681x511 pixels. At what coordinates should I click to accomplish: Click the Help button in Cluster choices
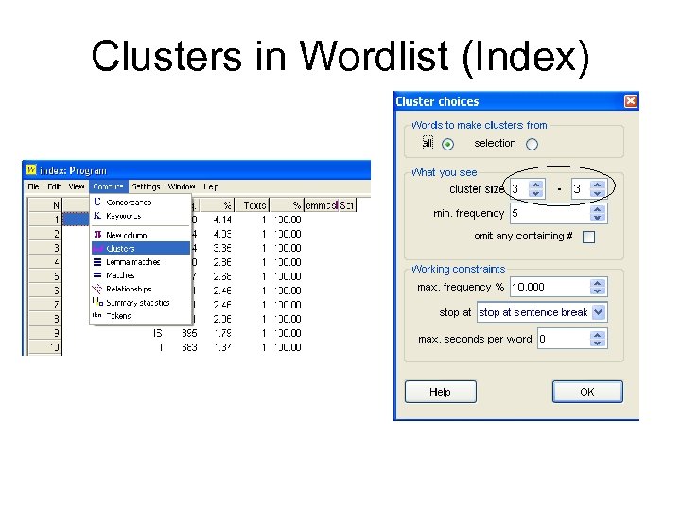click(441, 392)
